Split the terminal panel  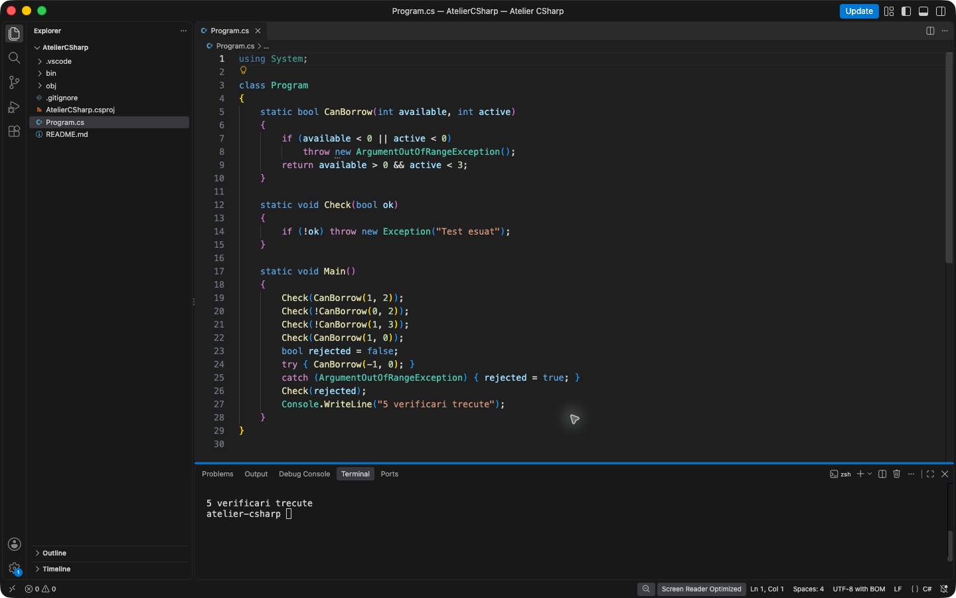[882, 474]
